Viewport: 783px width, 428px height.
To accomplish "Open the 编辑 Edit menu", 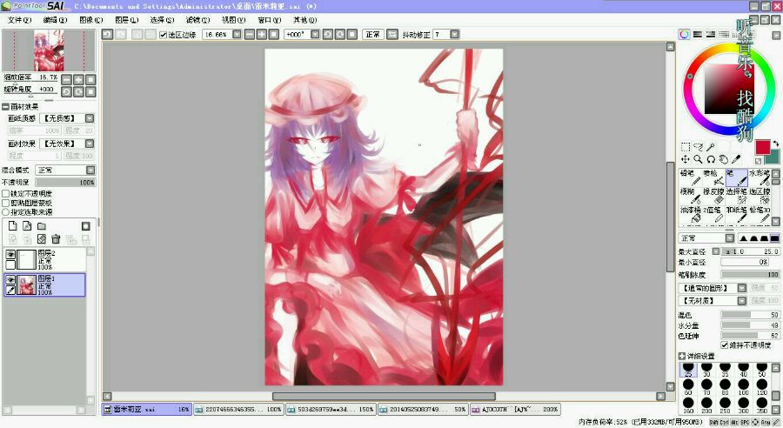I will (55, 20).
